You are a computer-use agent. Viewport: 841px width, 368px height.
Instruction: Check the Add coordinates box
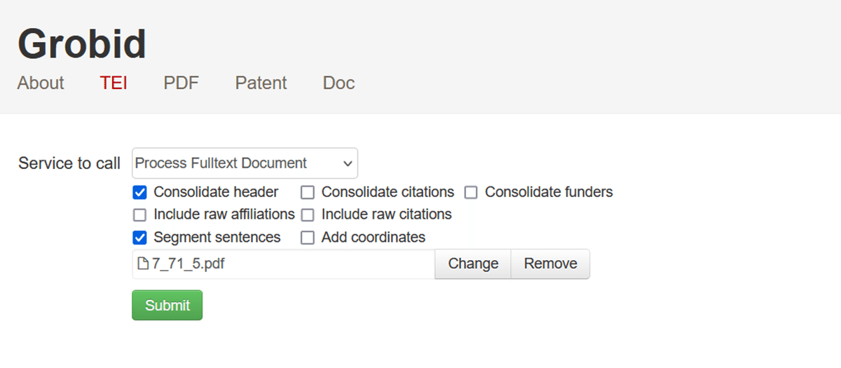click(308, 238)
